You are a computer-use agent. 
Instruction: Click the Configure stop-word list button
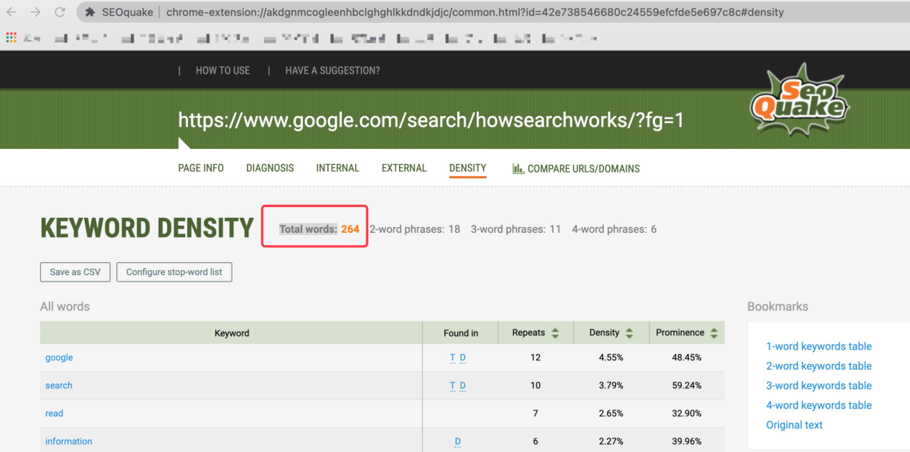[174, 271]
